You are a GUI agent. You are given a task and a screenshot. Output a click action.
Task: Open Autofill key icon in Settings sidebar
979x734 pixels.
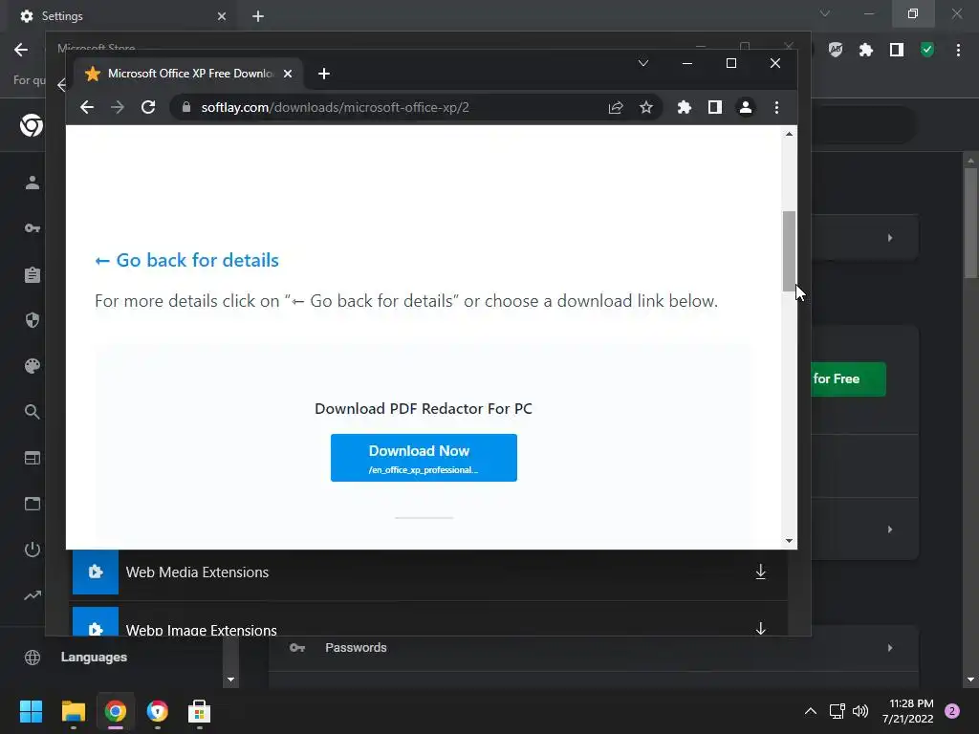(x=32, y=228)
